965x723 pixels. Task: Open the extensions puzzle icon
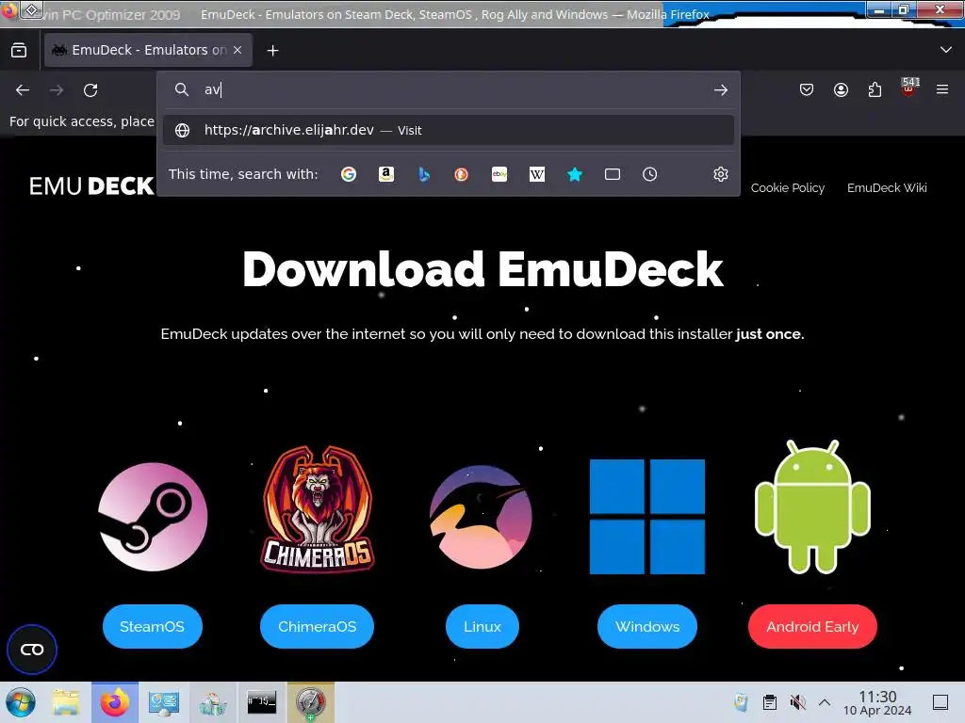tap(875, 90)
